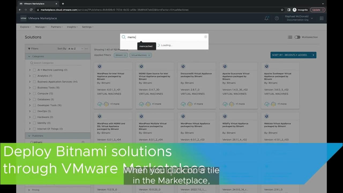Toggle the Multiselection switch
The image size is (343, 193).
(297, 37)
